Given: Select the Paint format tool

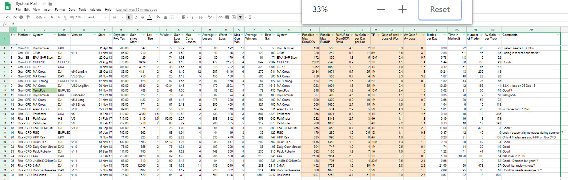Looking at the screenshot, I should (27, 17).
